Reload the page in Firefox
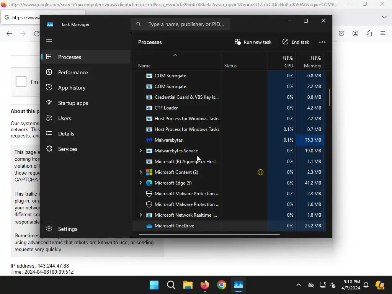This screenshot has width=392, height=294. 37,34
